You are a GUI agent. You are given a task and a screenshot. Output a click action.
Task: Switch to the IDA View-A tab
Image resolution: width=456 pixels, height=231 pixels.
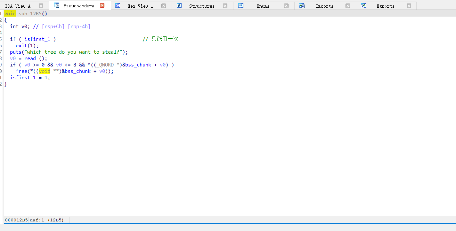[18, 6]
